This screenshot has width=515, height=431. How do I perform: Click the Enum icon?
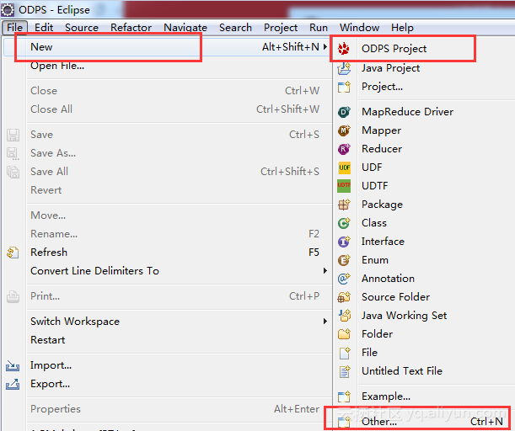click(x=344, y=260)
